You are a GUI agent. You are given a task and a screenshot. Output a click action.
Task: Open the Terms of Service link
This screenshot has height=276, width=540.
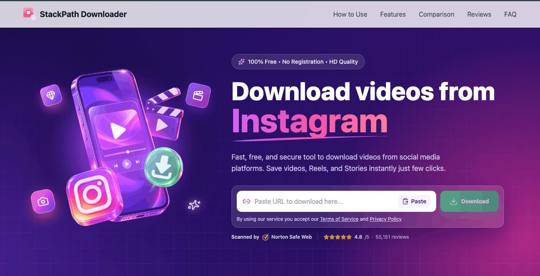[x=339, y=219]
